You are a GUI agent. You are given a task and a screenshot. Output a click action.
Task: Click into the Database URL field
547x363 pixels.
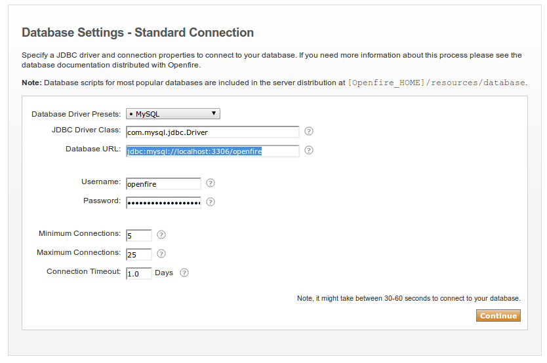tap(213, 151)
